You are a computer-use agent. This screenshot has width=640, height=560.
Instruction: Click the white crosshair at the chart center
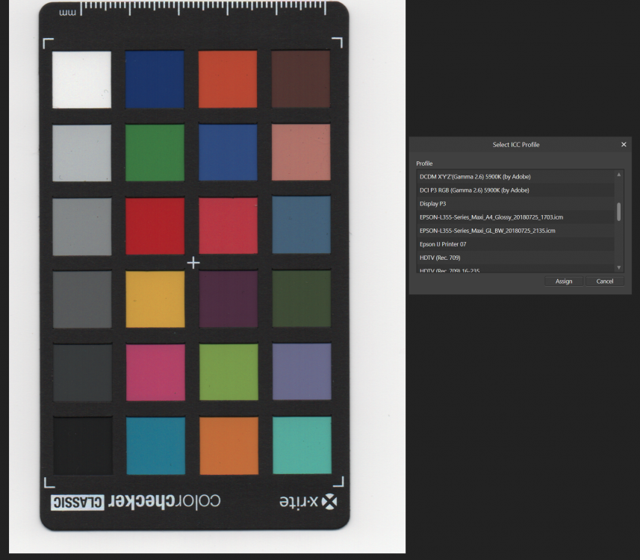193,263
